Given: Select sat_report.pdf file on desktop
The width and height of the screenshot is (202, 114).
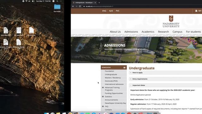Looking at the screenshot, I should pos(19,31).
